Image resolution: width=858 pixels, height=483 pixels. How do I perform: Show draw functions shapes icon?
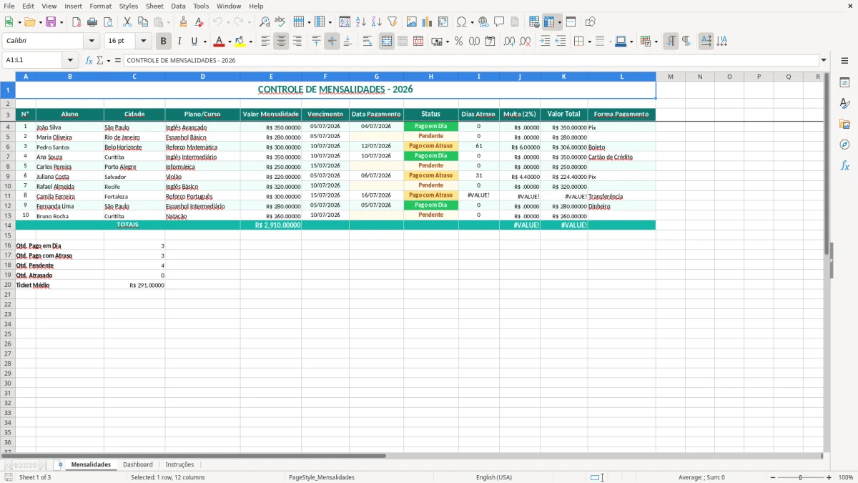tap(590, 22)
